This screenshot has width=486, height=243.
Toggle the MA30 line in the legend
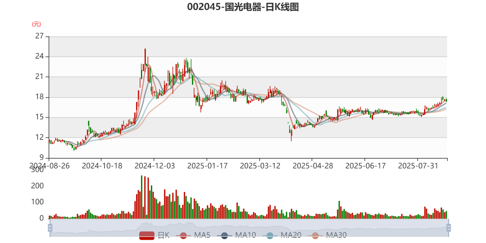click(x=327, y=235)
